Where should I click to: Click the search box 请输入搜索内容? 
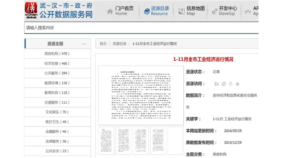pyautogui.click(x=141, y=28)
